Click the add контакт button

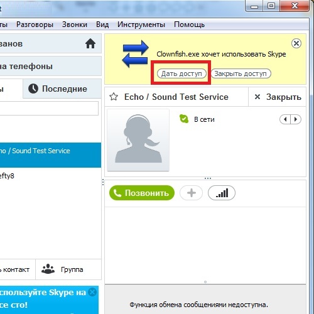click(18, 269)
